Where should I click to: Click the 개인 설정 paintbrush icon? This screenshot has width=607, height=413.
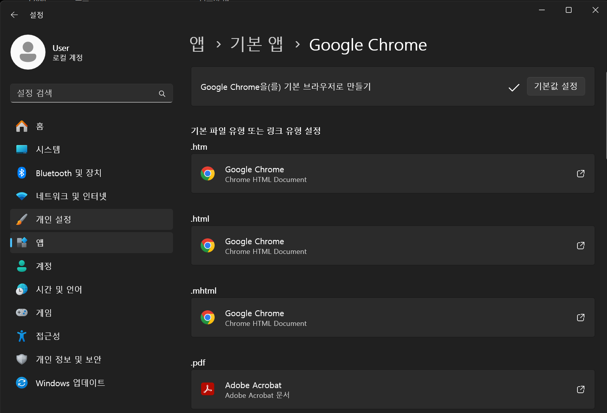[x=22, y=219]
